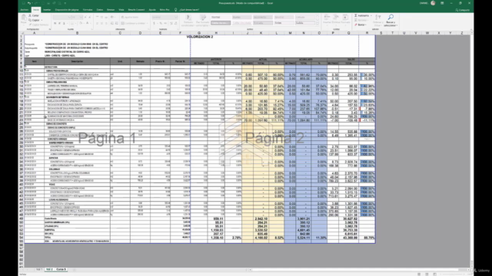Click the Paste (Pegar) clipboard icon
Screen dimensions: 492x276
(x=24, y=19)
